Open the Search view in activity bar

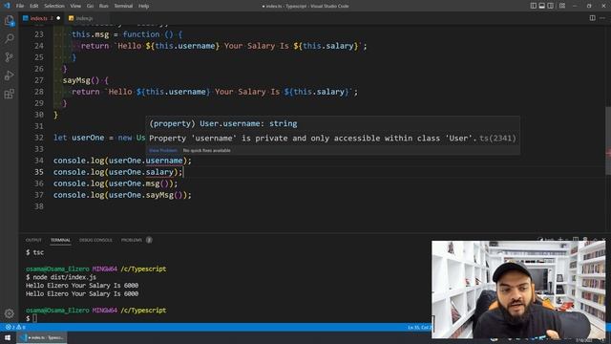9,38
